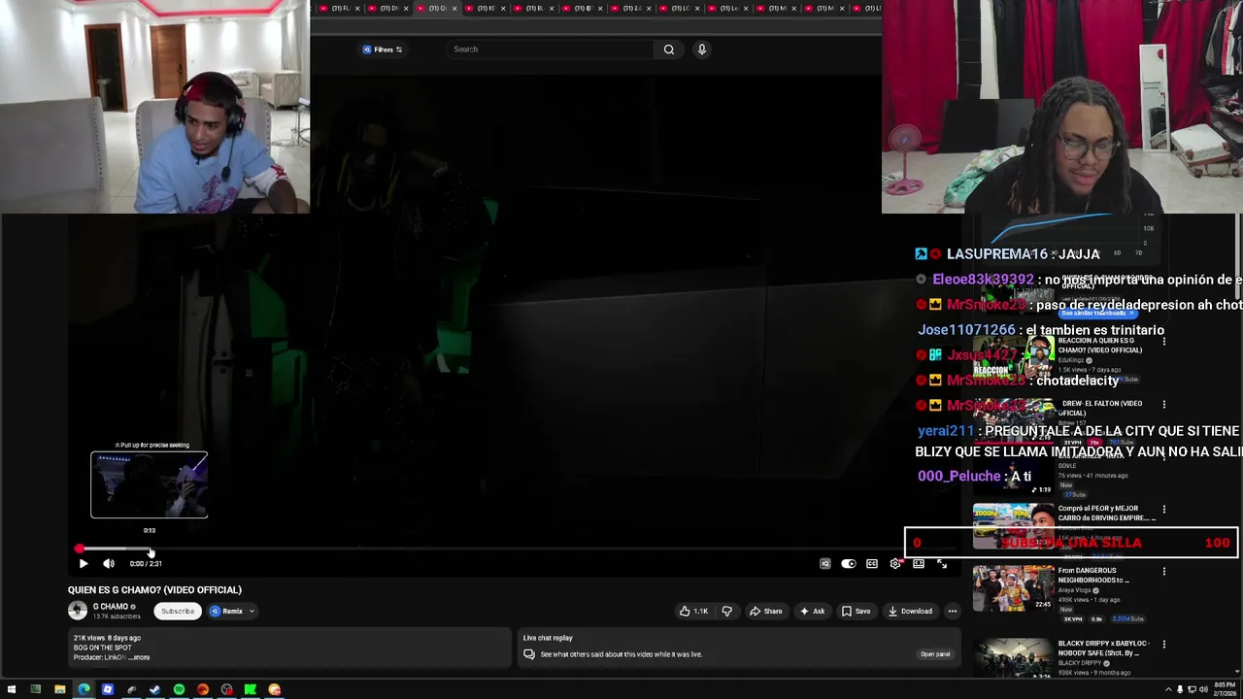Image resolution: width=1243 pixels, height=699 pixels.
Task: Like the video (1.1K thumbs up)
Action: (x=693, y=611)
